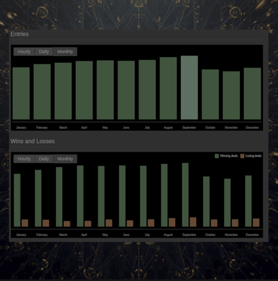Click March losing deals brown bar

click(x=67, y=224)
